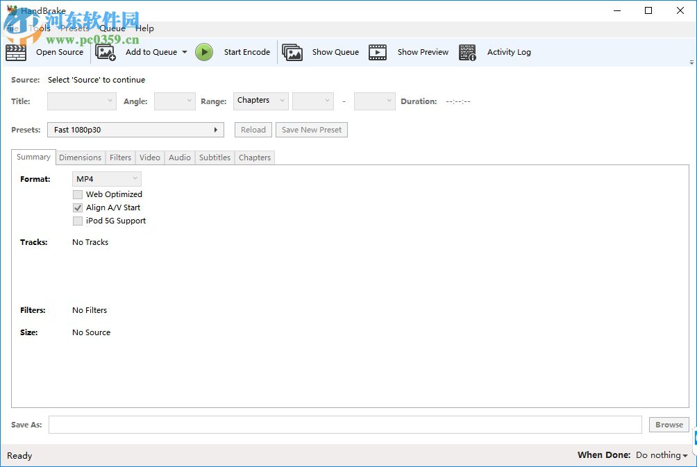Open the Queue menu

[112, 28]
